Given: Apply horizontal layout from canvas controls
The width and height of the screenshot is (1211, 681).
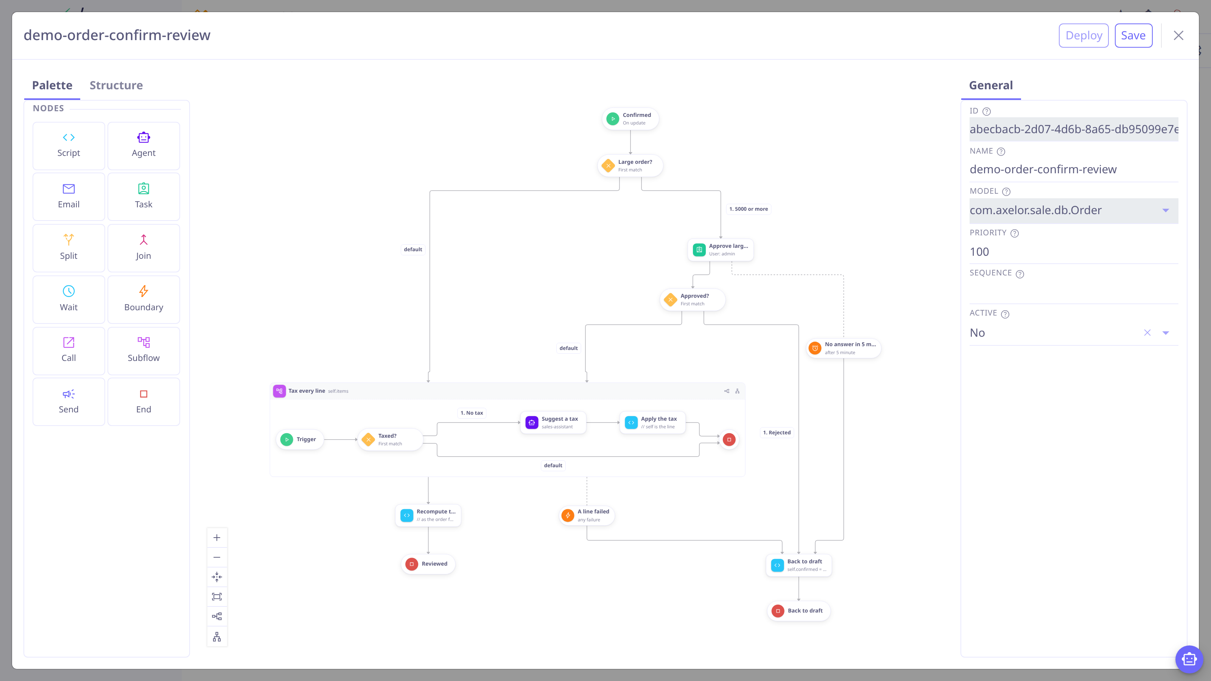Looking at the screenshot, I should coord(217,617).
